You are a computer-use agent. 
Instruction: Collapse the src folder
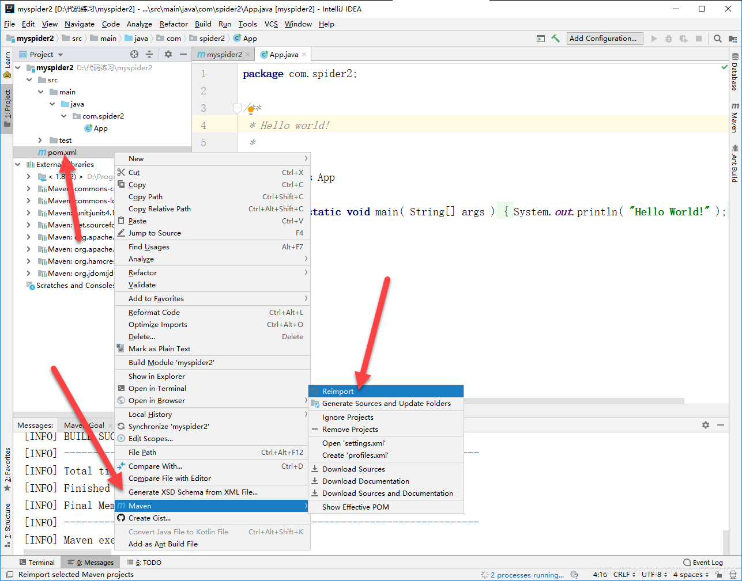coord(29,79)
